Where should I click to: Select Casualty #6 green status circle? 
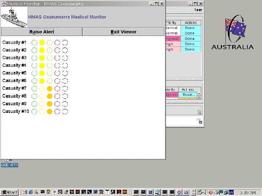34,81
